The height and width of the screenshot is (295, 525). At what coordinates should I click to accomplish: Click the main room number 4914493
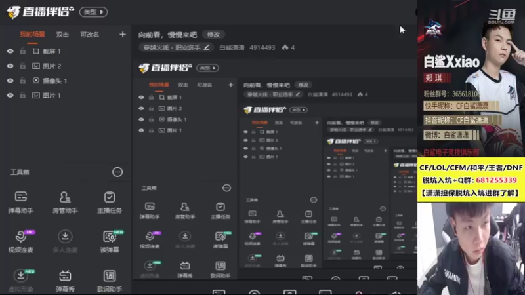[262, 47]
